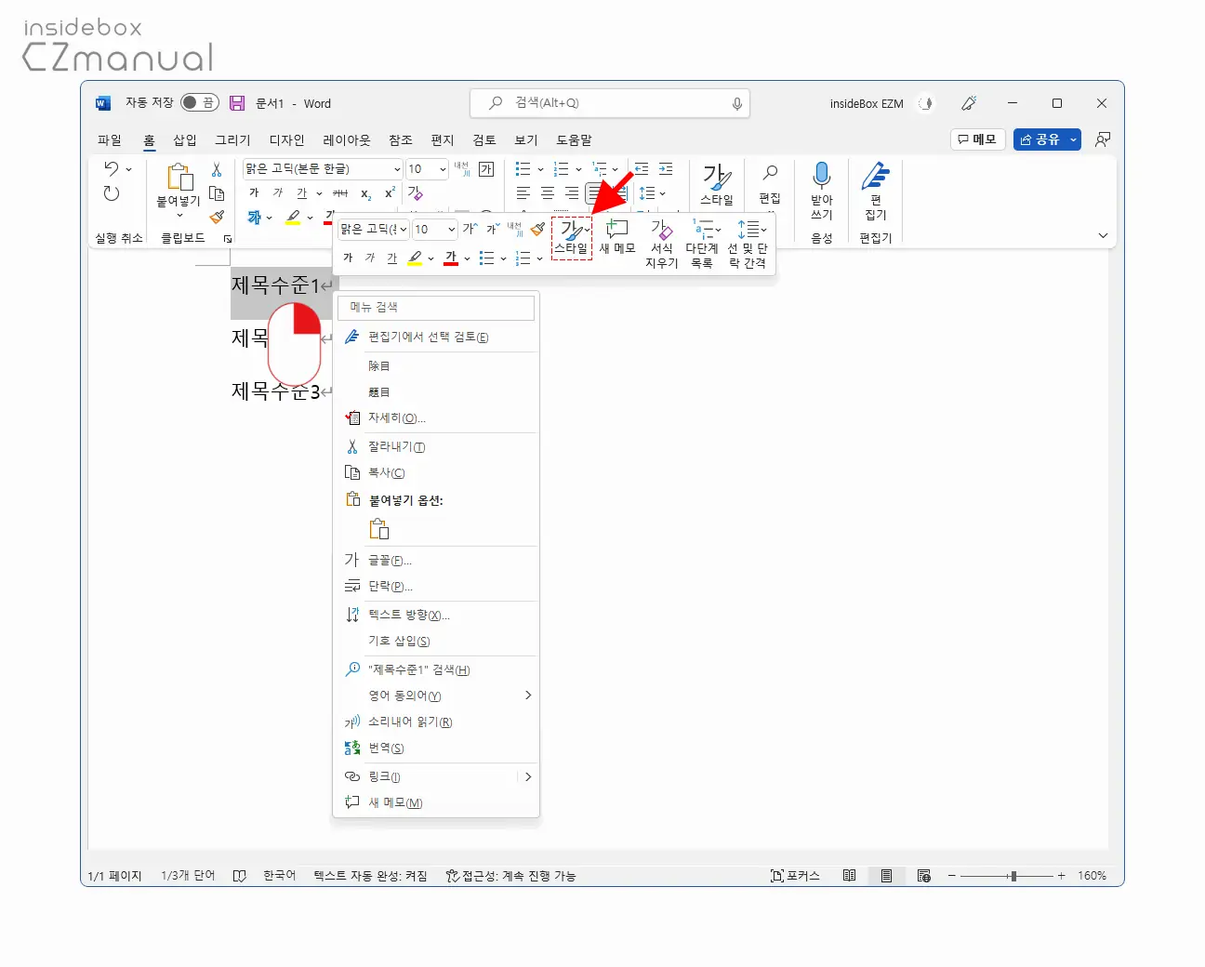The image size is (1205, 967).
Task: Click the Cut scissors icon in the ribbon clipboard group
Action: (x=217, y=169)
